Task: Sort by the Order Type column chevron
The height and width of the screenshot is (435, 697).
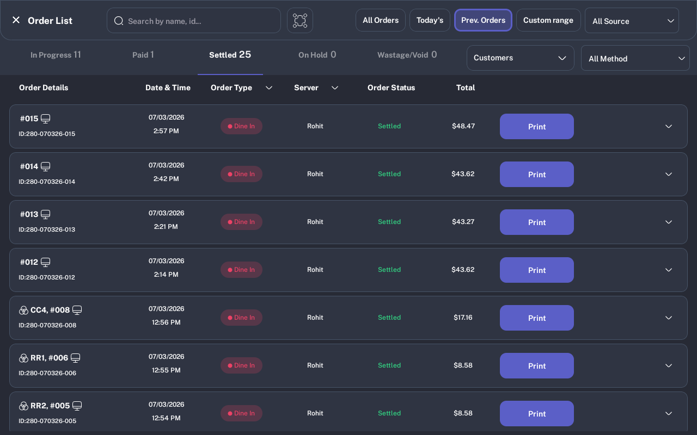Action: click(269, 88)
